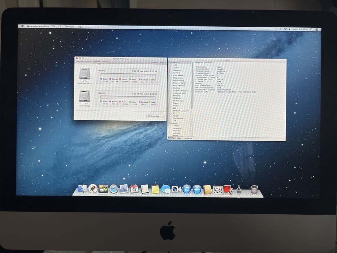Screen dimensions: 337x253
Task: Switch to the Displays tab
Action: coord(88,61)
